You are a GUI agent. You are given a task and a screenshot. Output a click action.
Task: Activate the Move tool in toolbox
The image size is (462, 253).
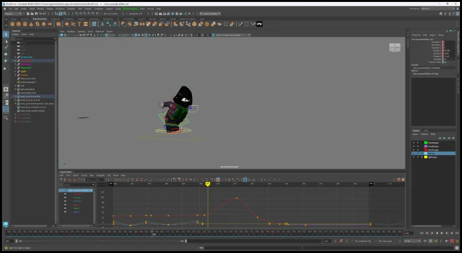6,54
